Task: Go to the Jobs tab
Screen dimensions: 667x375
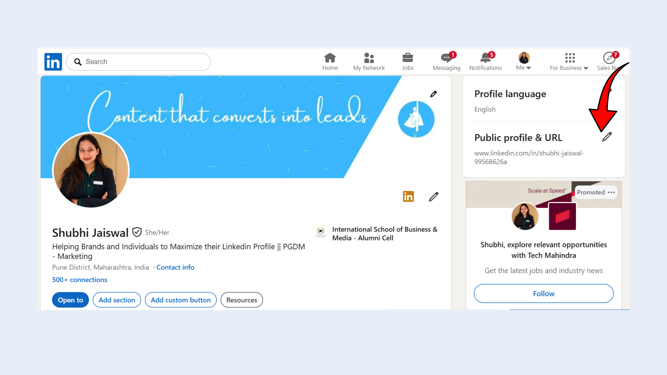Action: point(407,62)
